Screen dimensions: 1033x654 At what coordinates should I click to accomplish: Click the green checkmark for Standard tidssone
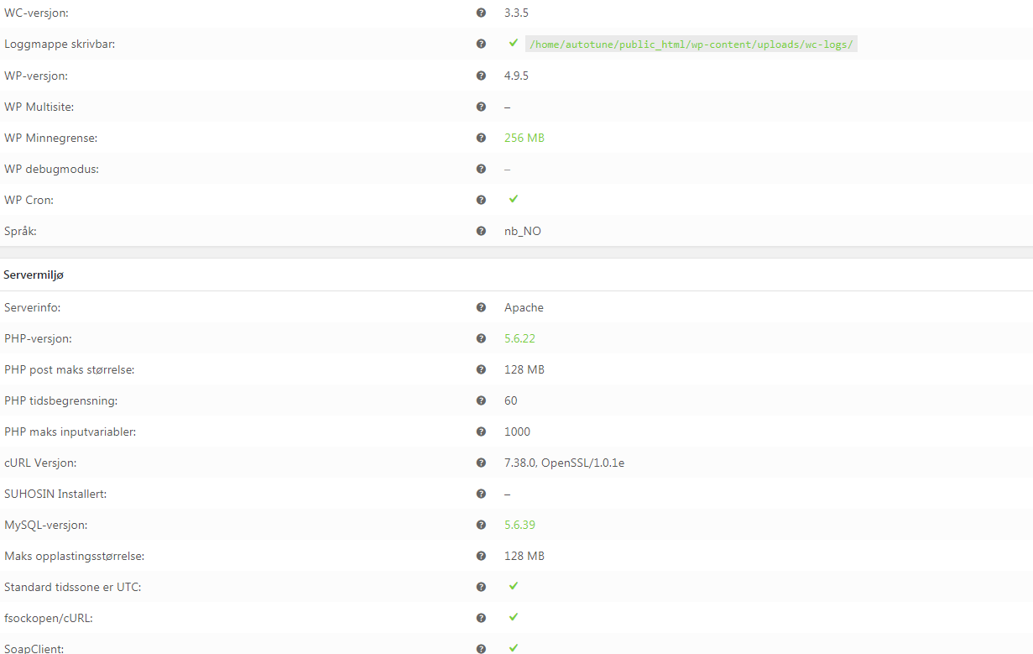(x=514, y=586)
